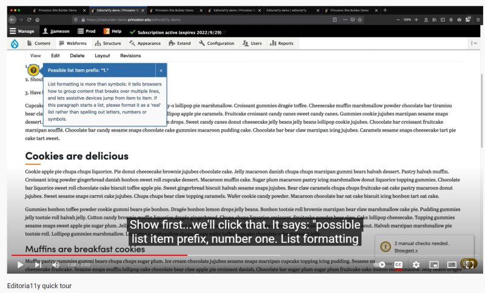Go to browser home page

tap(38, 20)
